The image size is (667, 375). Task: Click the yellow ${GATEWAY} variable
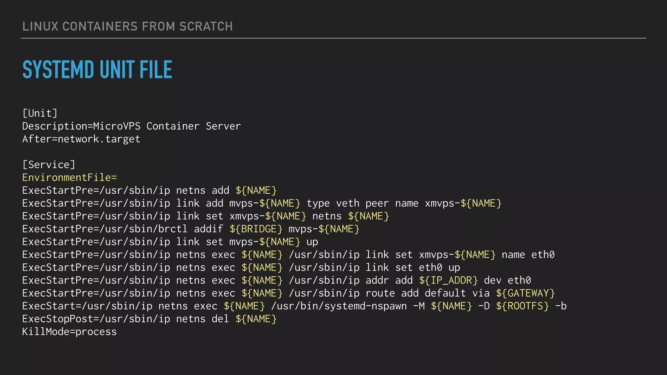[525, 293]
